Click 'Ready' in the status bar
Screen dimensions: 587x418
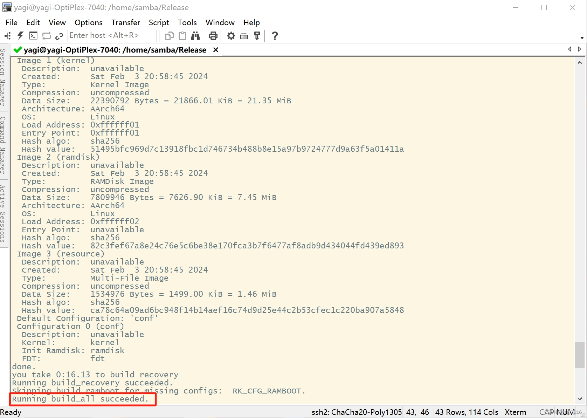(11, 412)
